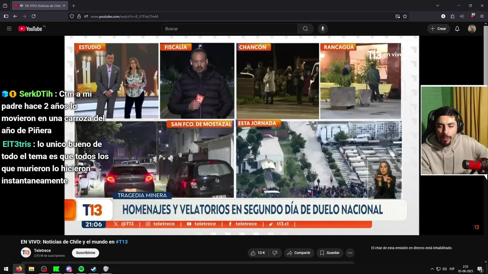The width and height of the screenshot is (488, 274).
Task: Toggle the browser sidebar button
Action: pyautogui.click(x=6, y=16)
